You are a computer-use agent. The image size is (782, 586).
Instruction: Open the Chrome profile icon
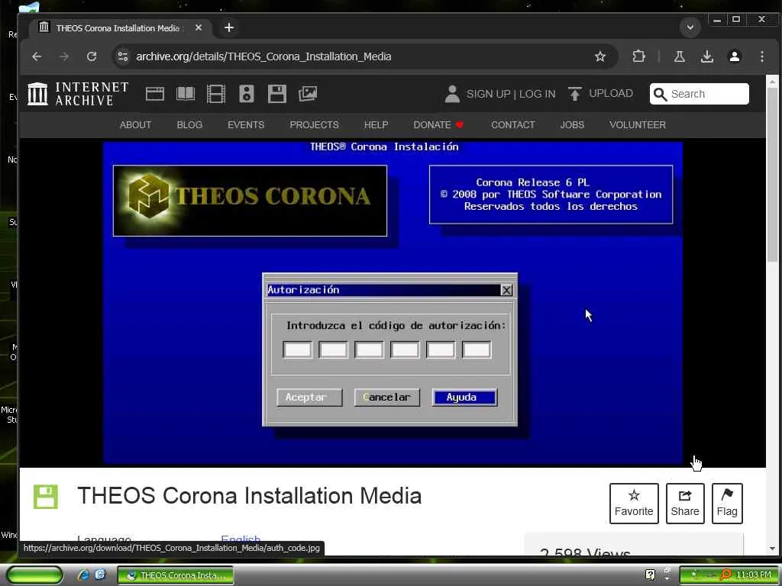735,56
